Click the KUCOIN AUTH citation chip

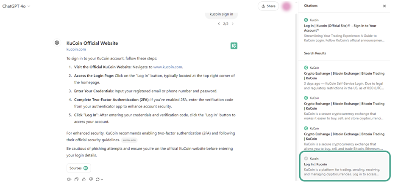coord(129,140)
